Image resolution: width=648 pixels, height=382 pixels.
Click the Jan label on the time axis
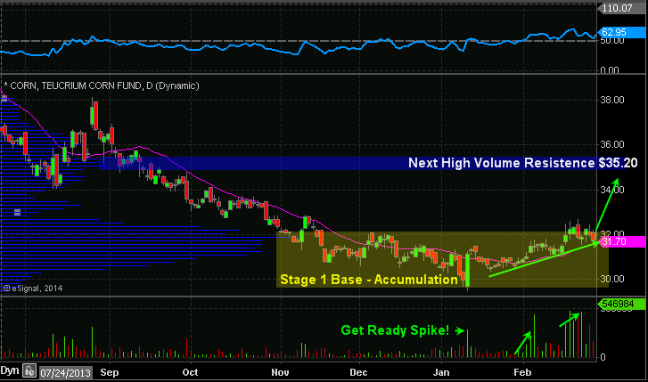tap(441, 372)
